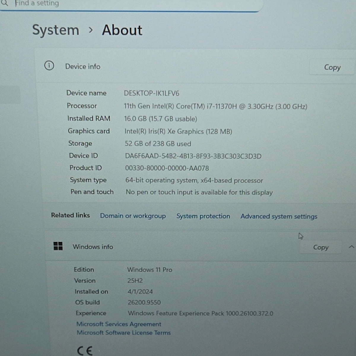Select the highlighted sidebar item on left
Screen dimensions: 356x356
pyautogui.click(x=10, y=95)
